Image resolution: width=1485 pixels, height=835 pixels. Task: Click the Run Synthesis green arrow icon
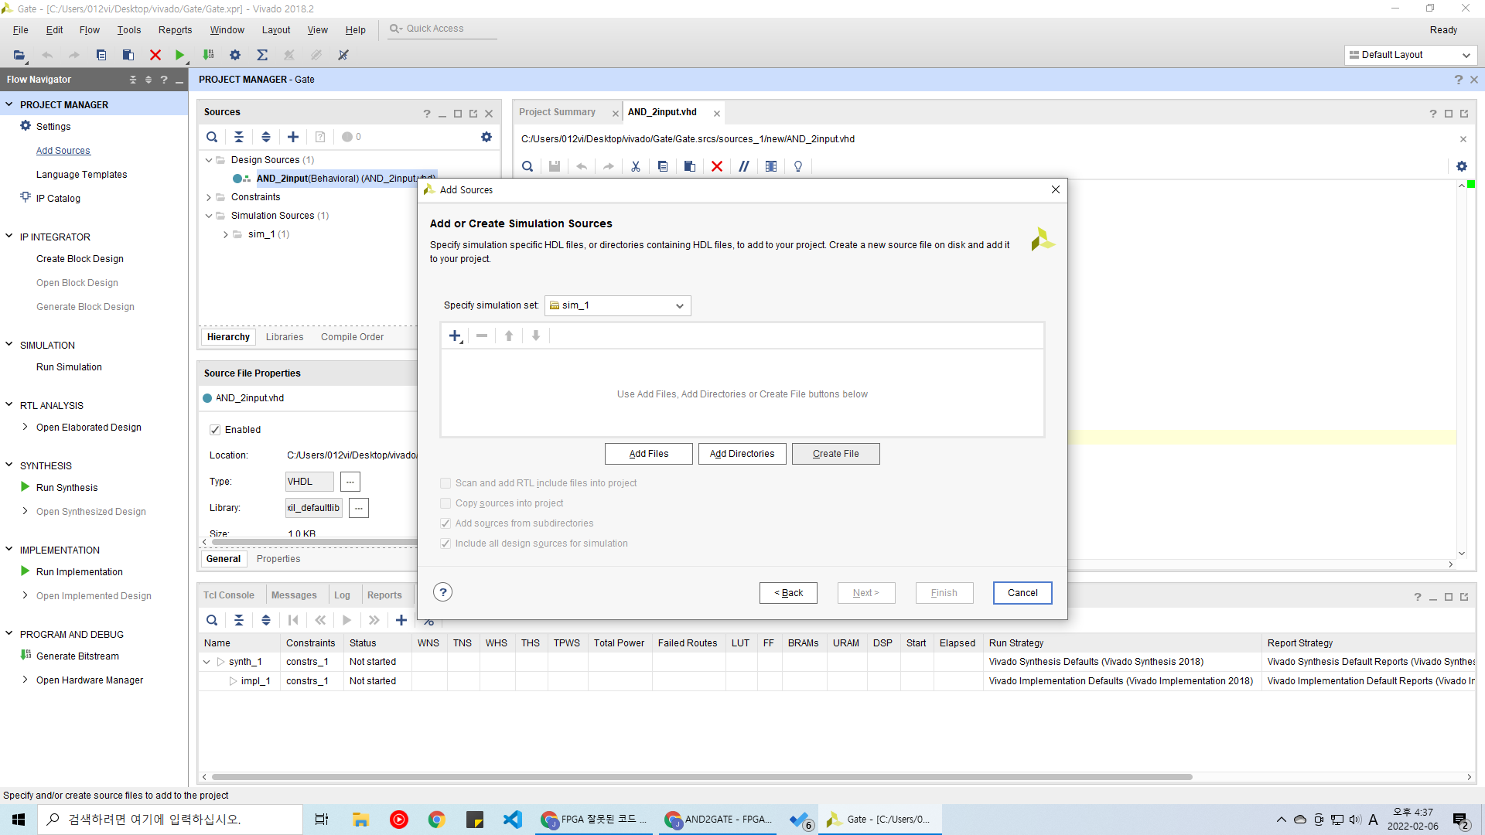(26, 487)
